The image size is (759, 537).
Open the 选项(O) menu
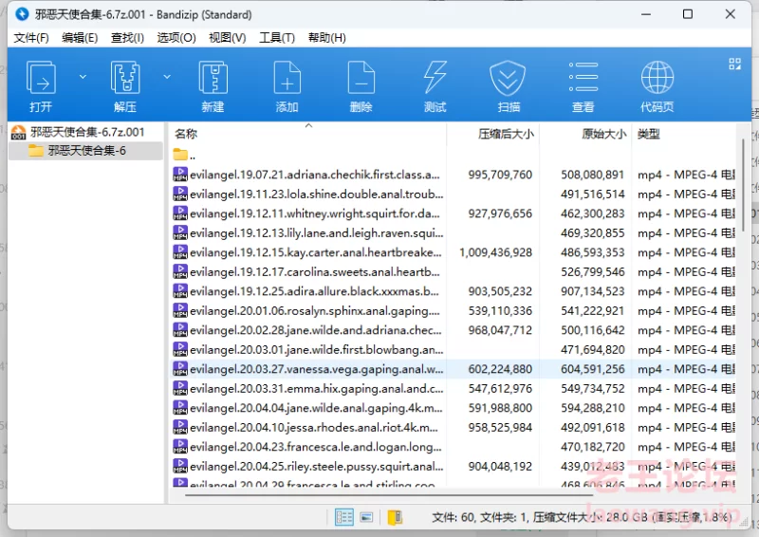pyautogui.click(x=176, y=38)
